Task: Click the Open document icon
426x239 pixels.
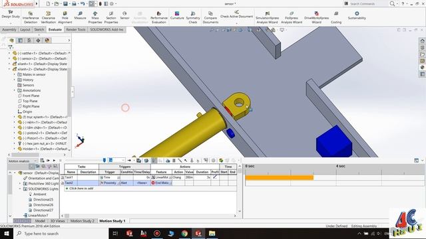Action: point(56,4)
